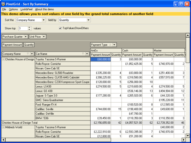Toggle the TopValuesShowOthers checkbox
The height and width of the screenshot is (143, 191).
point(60,28)
